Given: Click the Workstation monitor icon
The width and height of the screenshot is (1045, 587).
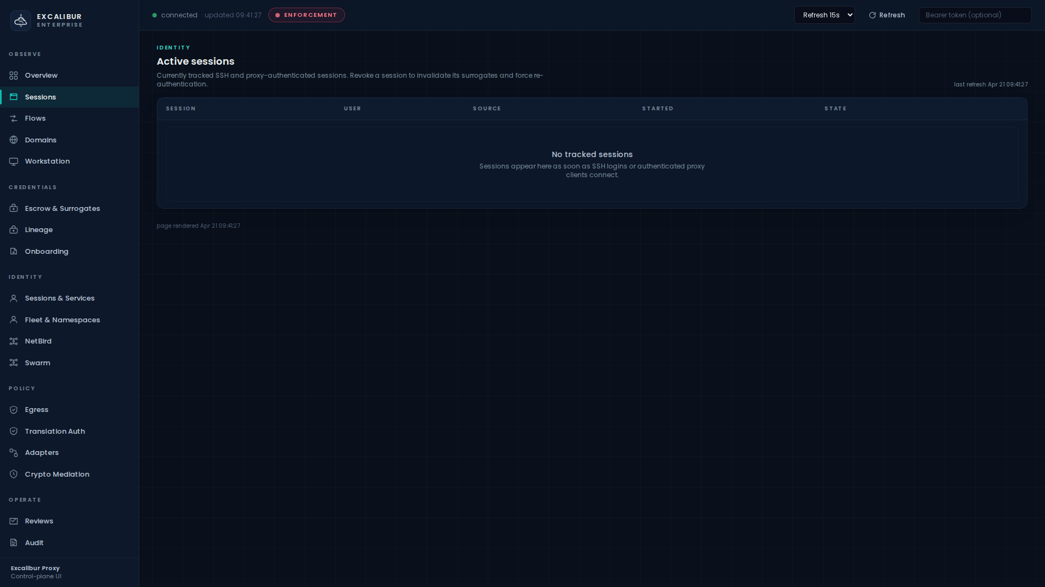Looking at the screenshot, I should [x=14, y=161].
